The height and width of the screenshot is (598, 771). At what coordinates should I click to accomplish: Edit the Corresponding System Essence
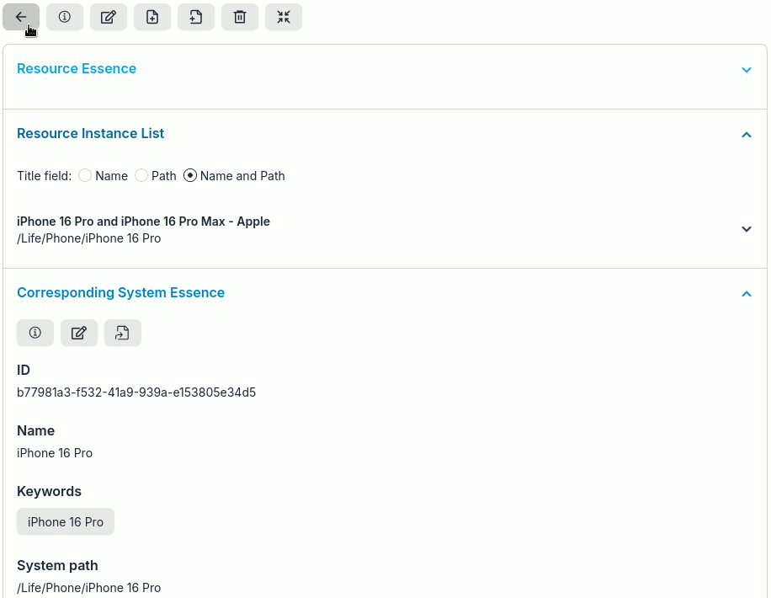tap(79, 333)
